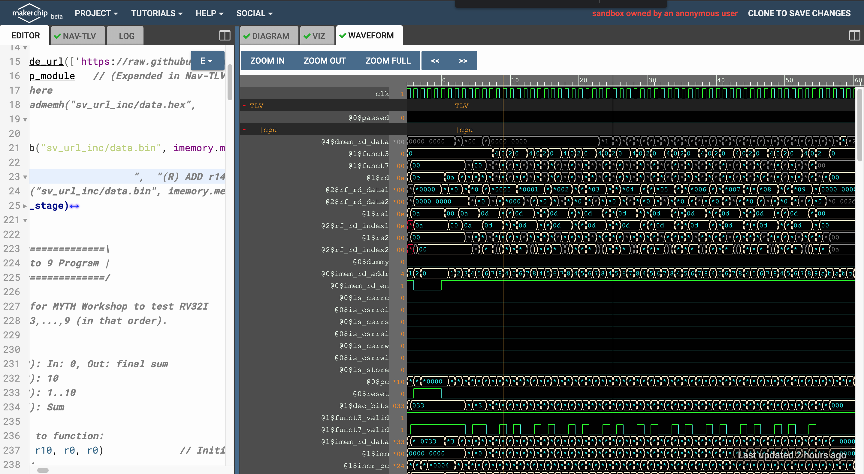
Task: Fold code at line 221 arrow
Action: pos(25,220)
